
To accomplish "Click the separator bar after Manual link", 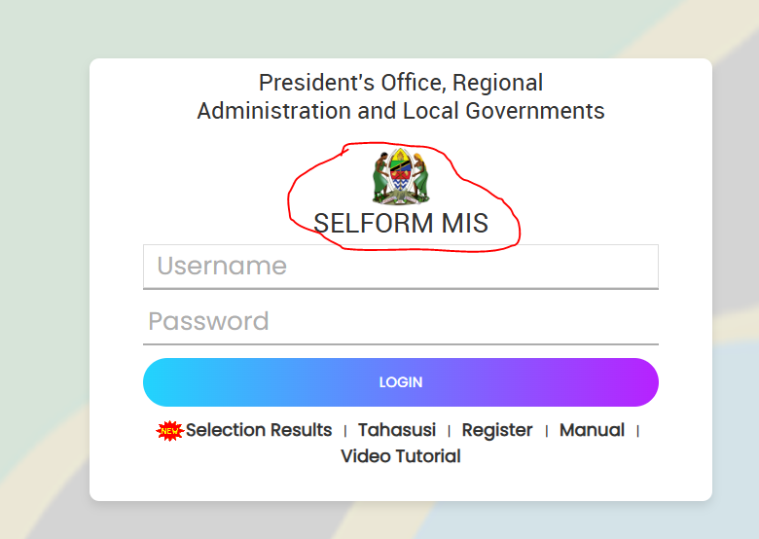I will click(x=638, y=431).
